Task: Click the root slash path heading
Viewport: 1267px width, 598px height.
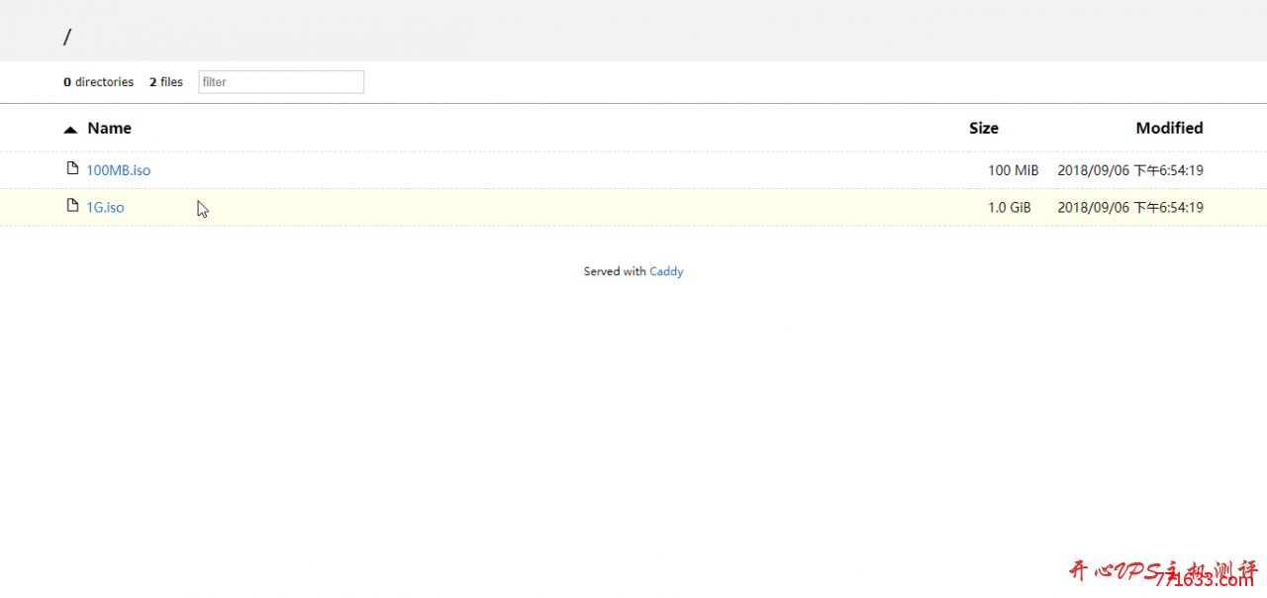Action: (67, 38)
